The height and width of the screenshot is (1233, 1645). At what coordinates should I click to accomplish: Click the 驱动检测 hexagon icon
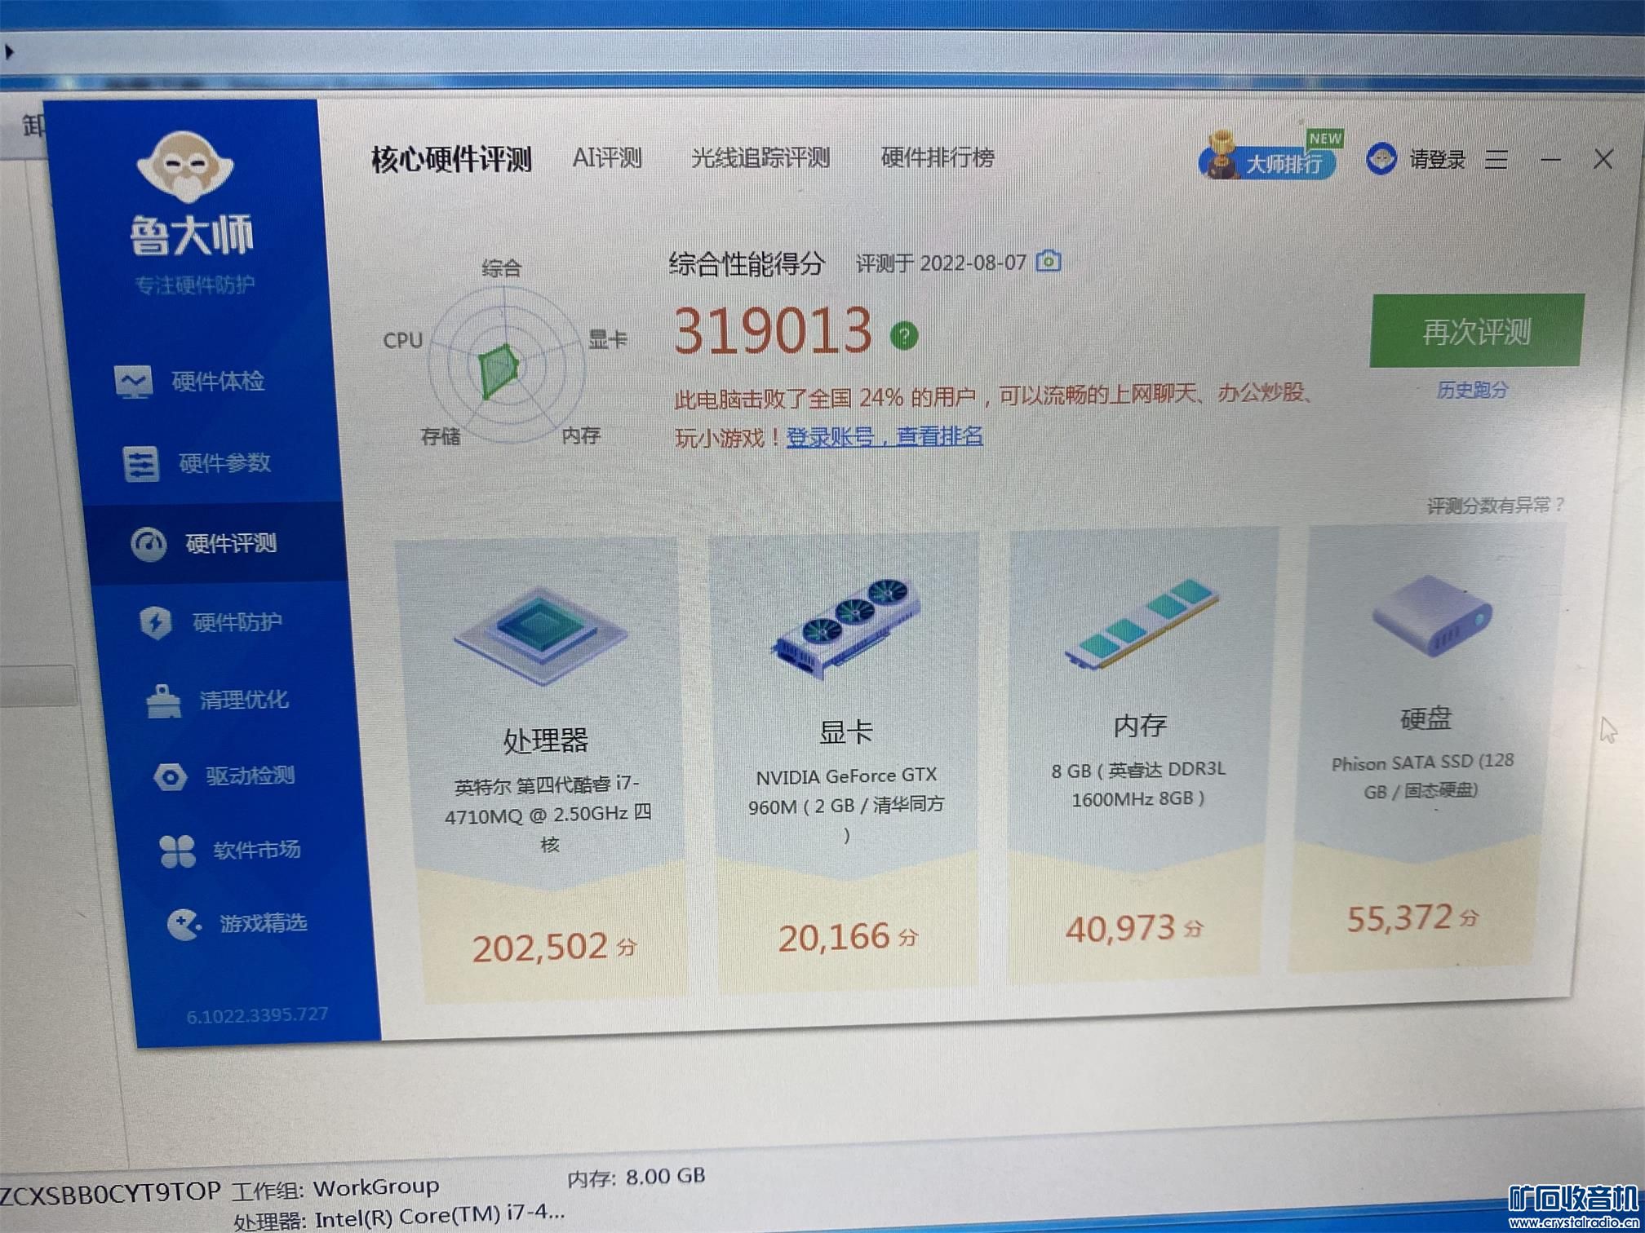tap(170, 776)
